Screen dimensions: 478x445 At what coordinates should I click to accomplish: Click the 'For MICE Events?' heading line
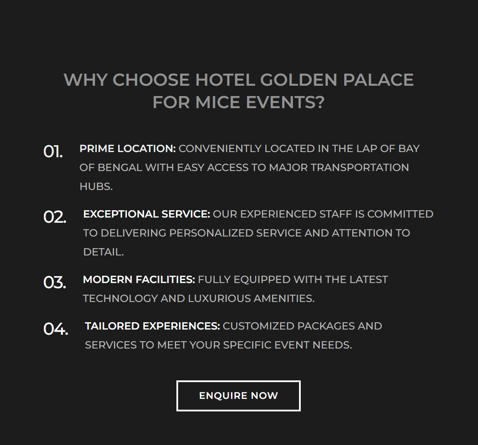(x=238, y=102)
